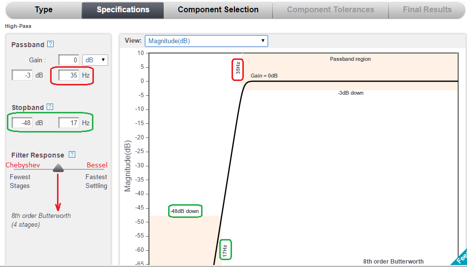Click the 'High-Pass' filter type label
Image resolution: width=467 pixels, height=267 pixels.
point(18,26)
